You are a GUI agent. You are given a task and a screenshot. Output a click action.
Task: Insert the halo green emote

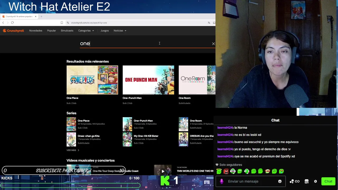(219, 171)
